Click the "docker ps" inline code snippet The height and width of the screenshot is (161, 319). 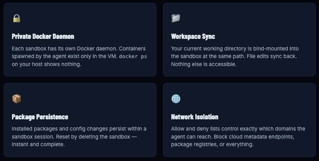pyautogui.click(x=133, y=56)
